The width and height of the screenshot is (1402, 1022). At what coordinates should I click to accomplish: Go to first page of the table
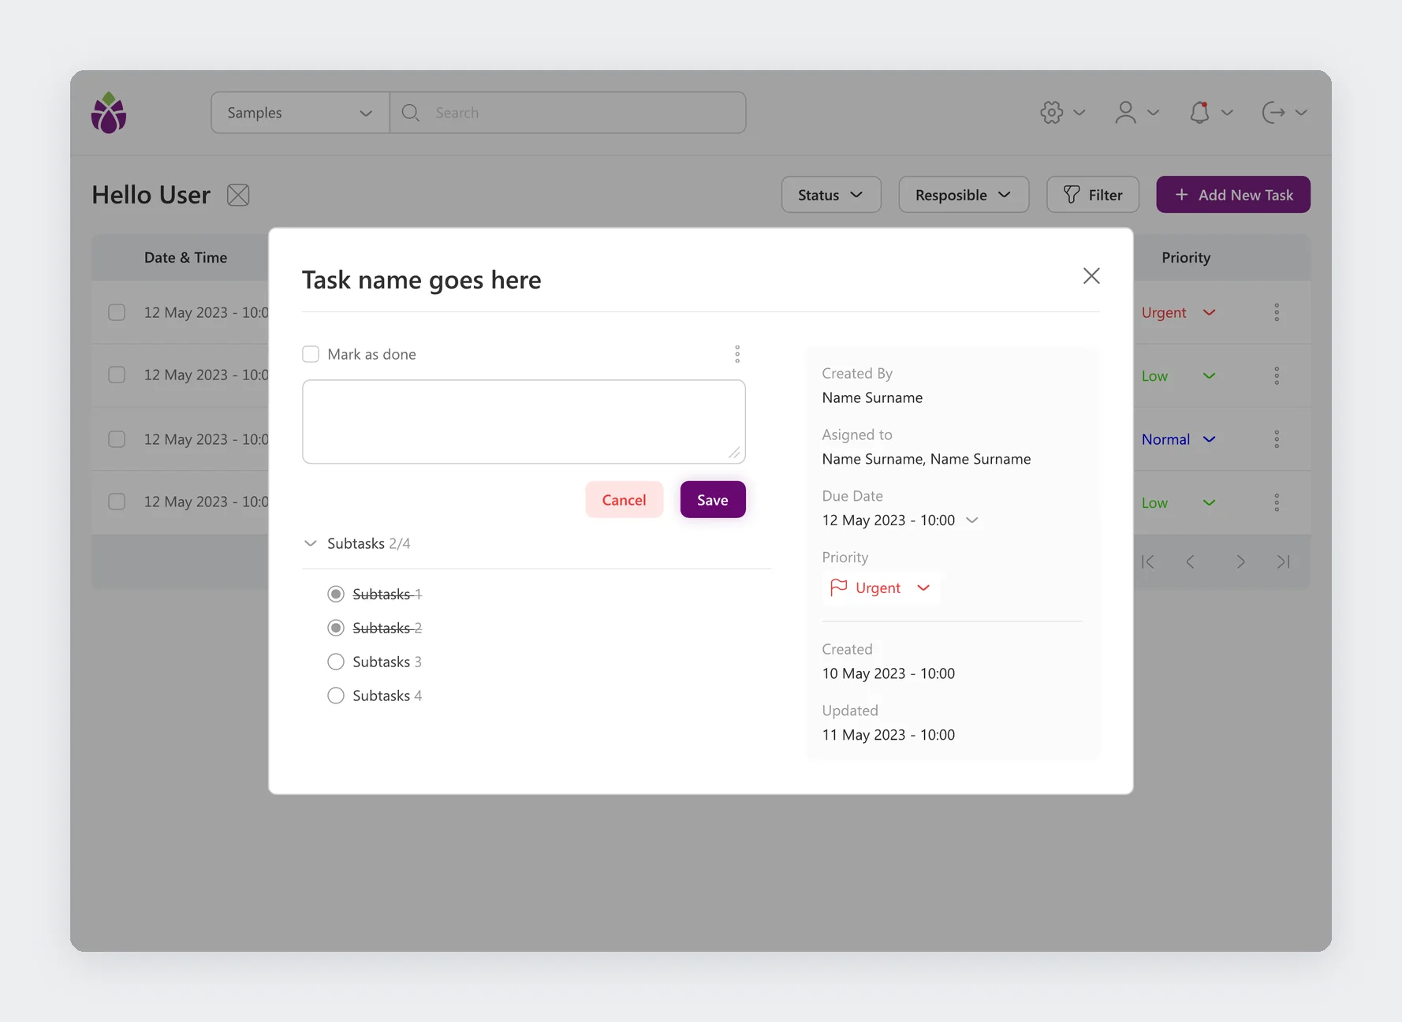pyautogui.click(x=1148, y=561)
